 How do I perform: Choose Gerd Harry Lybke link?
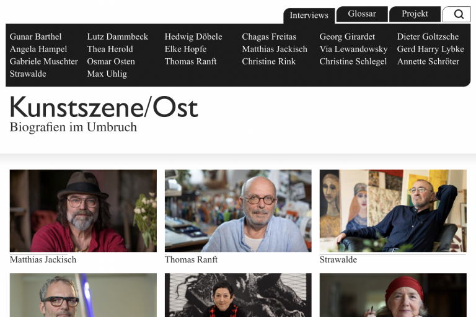[x=431, y=49]
